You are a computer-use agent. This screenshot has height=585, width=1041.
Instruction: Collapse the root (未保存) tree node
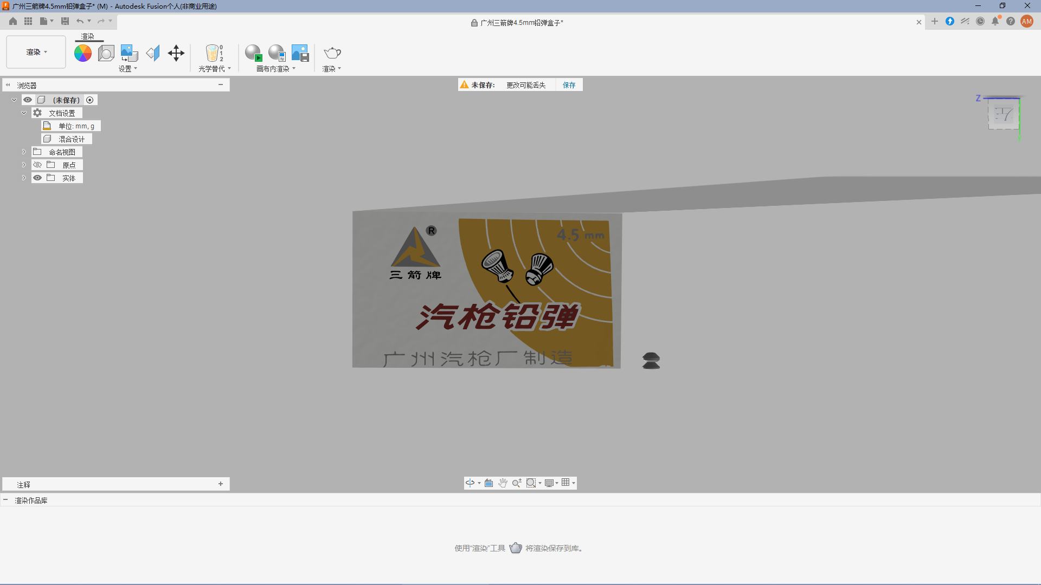coord(14,100)
